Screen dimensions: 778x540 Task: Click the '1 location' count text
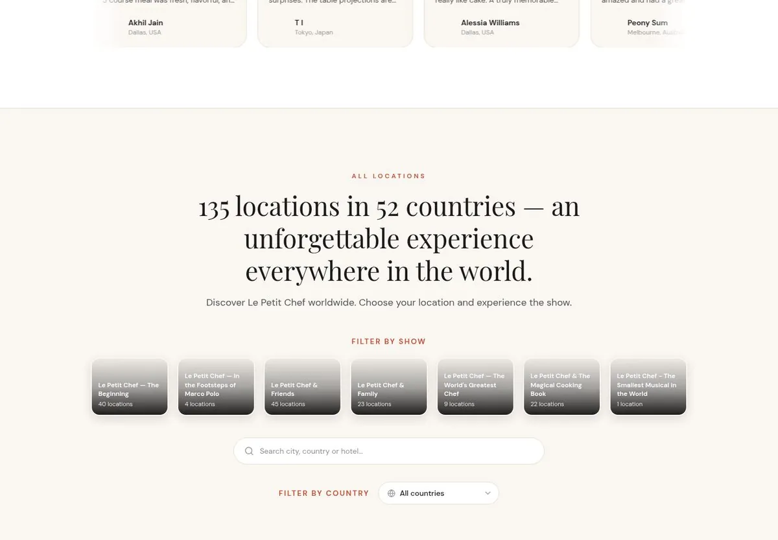[630, 405]
